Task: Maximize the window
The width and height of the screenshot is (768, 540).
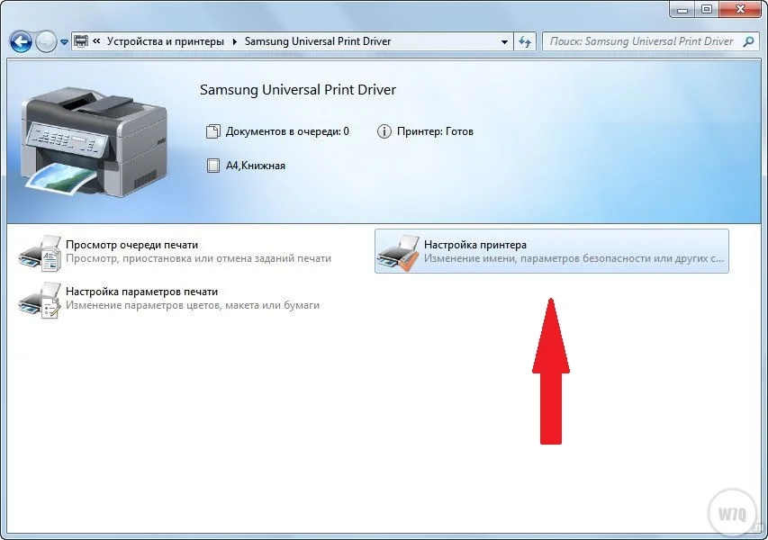Action: pos(706,9)
